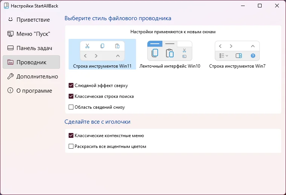Turn off Классические контекстные меню
Image resolution: width=286 pixels, height=195 pixels.
(x=71, y=135)
